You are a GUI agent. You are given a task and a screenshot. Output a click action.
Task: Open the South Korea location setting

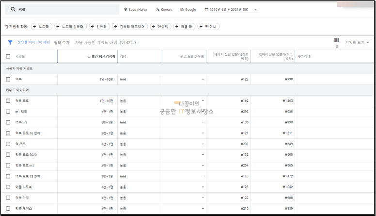tap(136, 9)
